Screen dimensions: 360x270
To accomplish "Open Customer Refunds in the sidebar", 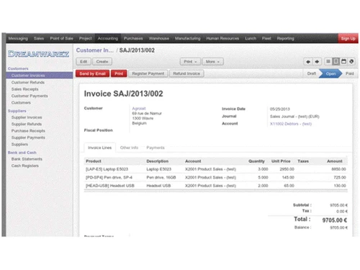I will click(28, 82).
